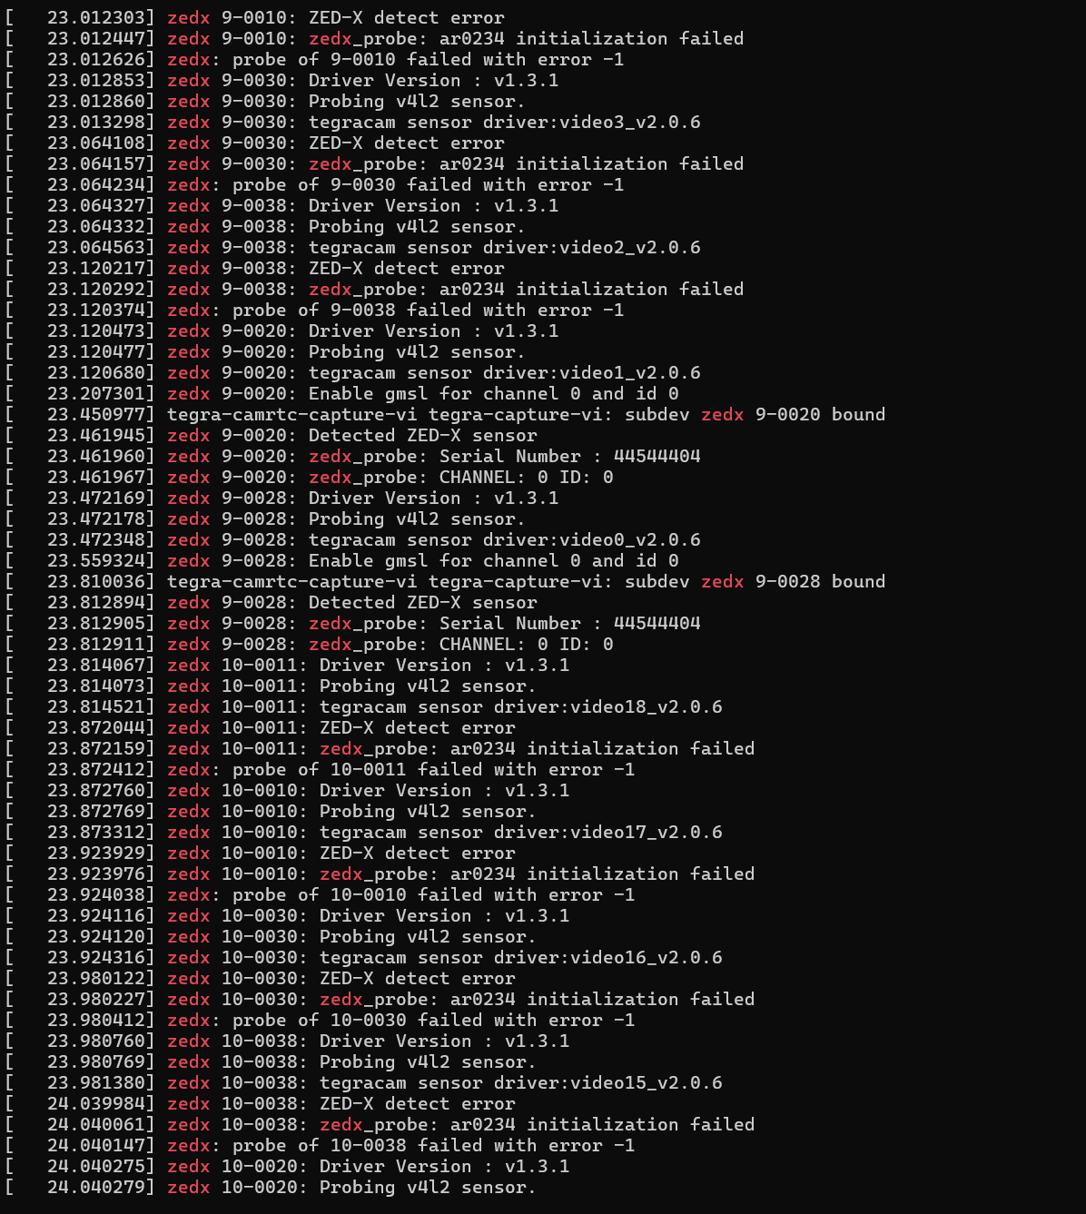
Task: Click 'probe of 10-0011 failed' log message
Action: 432,769
